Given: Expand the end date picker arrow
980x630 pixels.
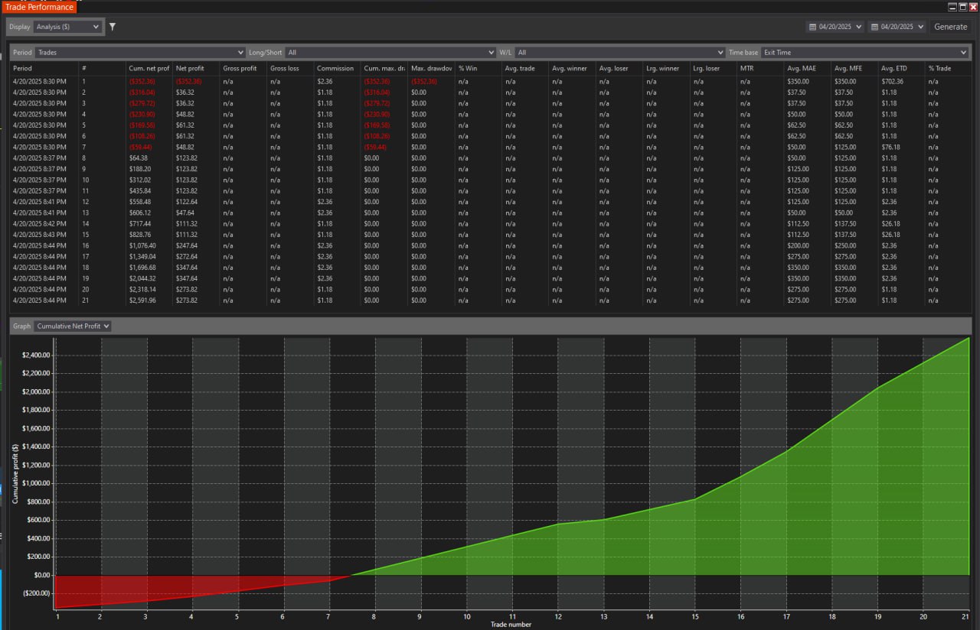Looking at the screenshot, I should point(921,27).
